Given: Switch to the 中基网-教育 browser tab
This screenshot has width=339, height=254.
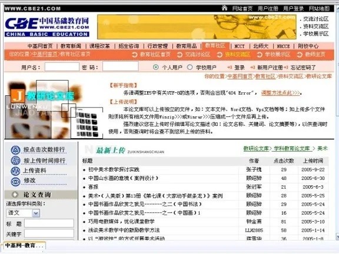Looking at the screenshot, I should [x=24, y=246].
